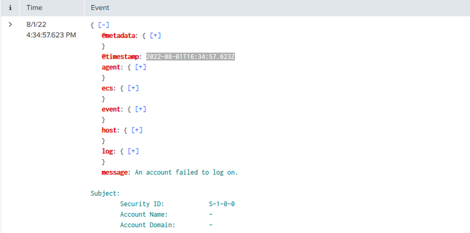Click the host field name
This screenshot has height=233, width=470.
click(x=109, y=130)
